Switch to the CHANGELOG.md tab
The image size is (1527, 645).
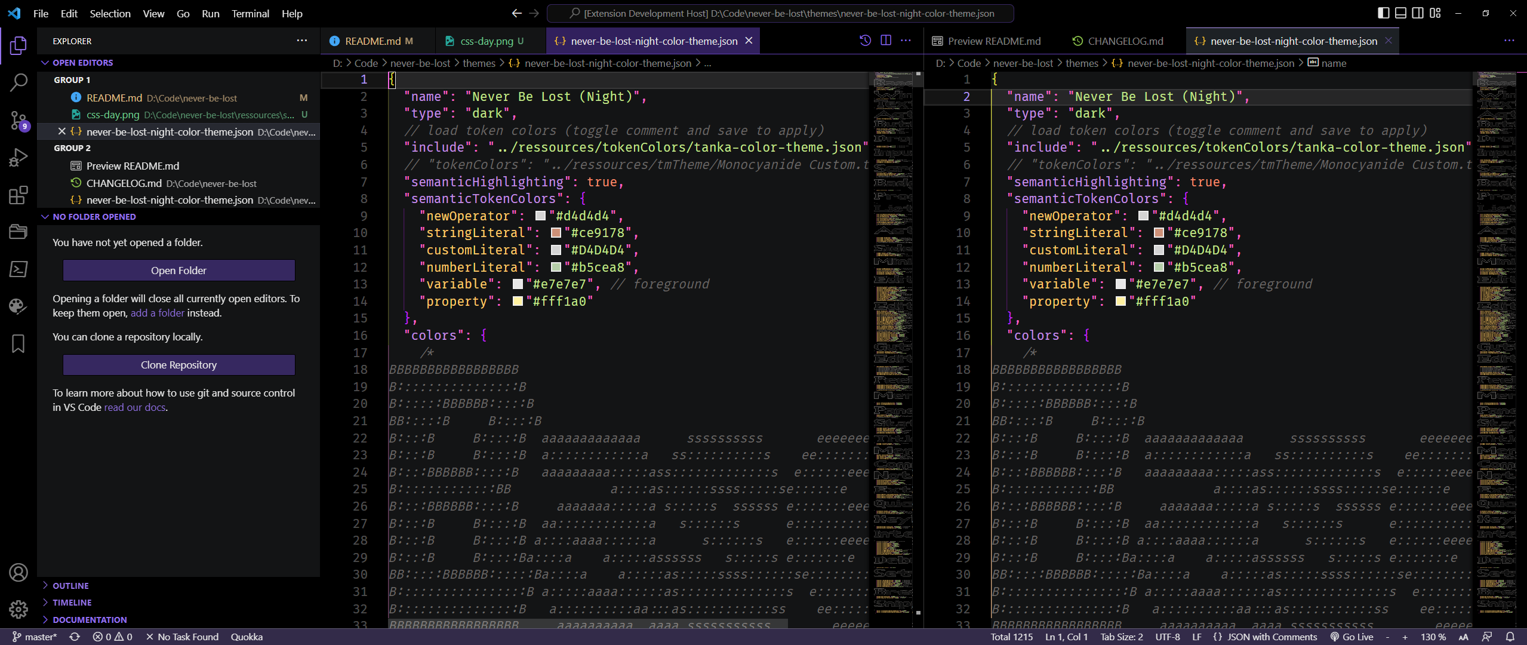(1125, 41)
